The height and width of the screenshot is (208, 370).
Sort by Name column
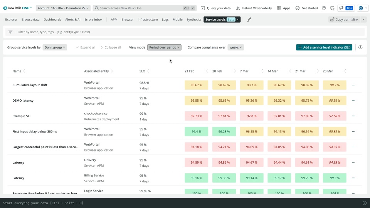(24, 71)
